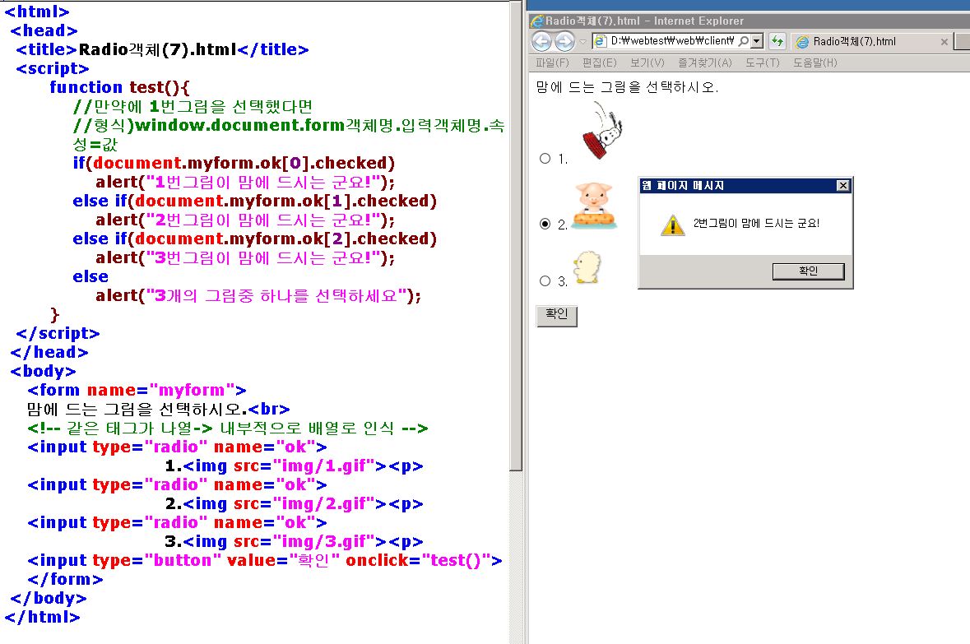Click the alert message text '2번그림이 맘에 드시는 군요!'
Viewport: 970px width, 644px height.
click(756, 224)
